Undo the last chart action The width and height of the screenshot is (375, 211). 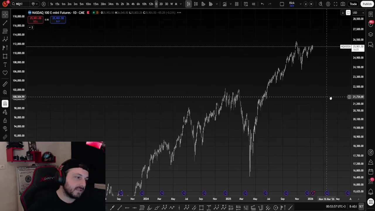tap(262, 4)
